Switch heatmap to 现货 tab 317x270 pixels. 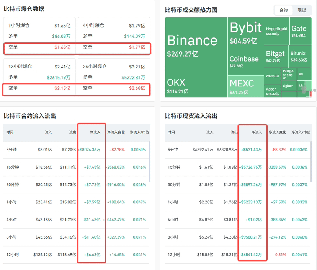(x=302, y=10)
